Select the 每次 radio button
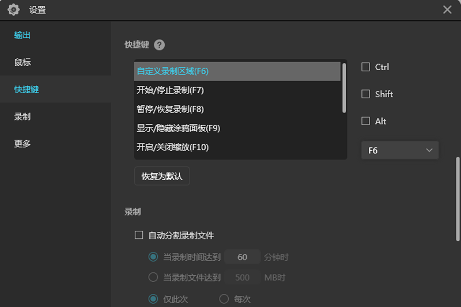Viewport: 461px width, 307px height. (x=224, y=299)
